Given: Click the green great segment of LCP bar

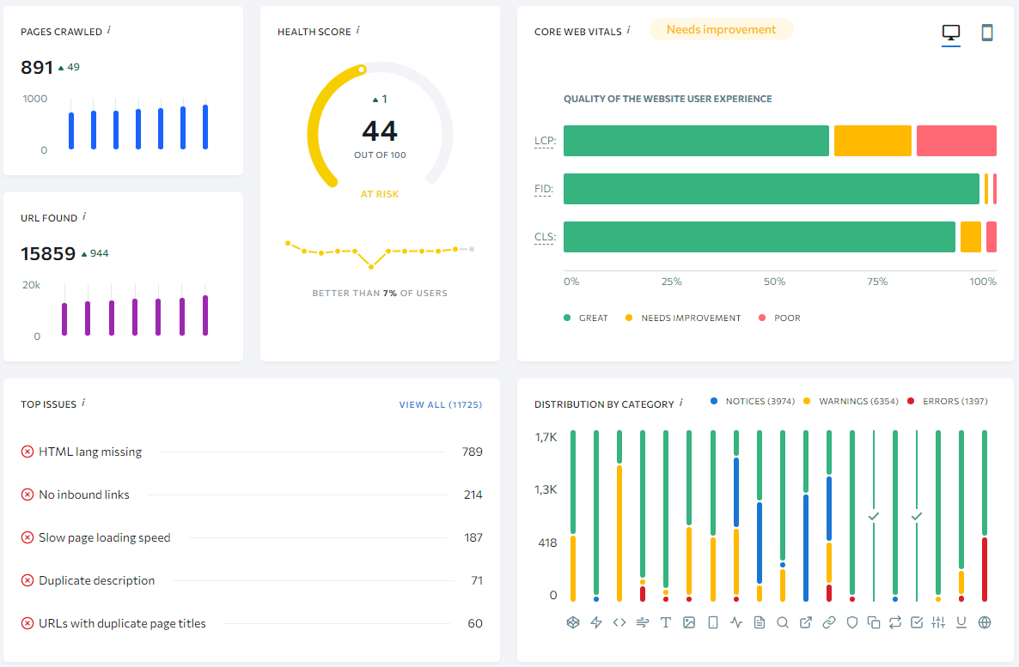Looking at the screenshot, I should tap(696, 141).
